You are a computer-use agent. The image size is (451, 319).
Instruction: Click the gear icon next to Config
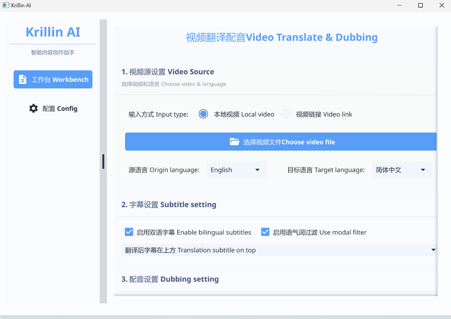34,109
